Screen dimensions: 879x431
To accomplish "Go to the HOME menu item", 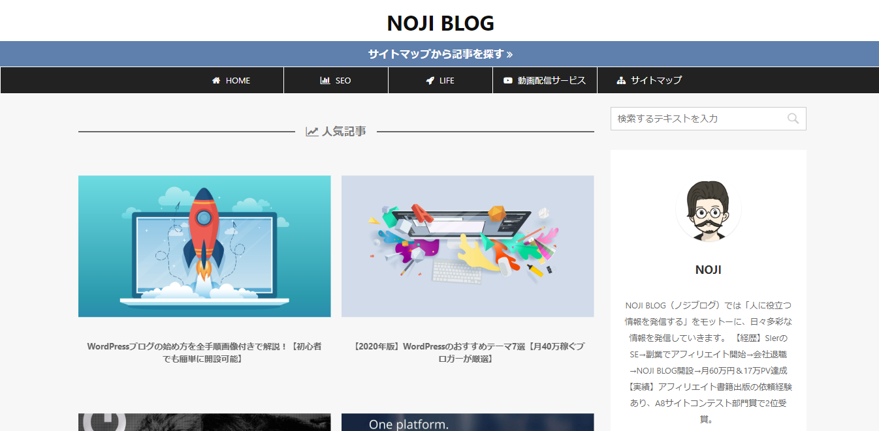I will point(231,80).
